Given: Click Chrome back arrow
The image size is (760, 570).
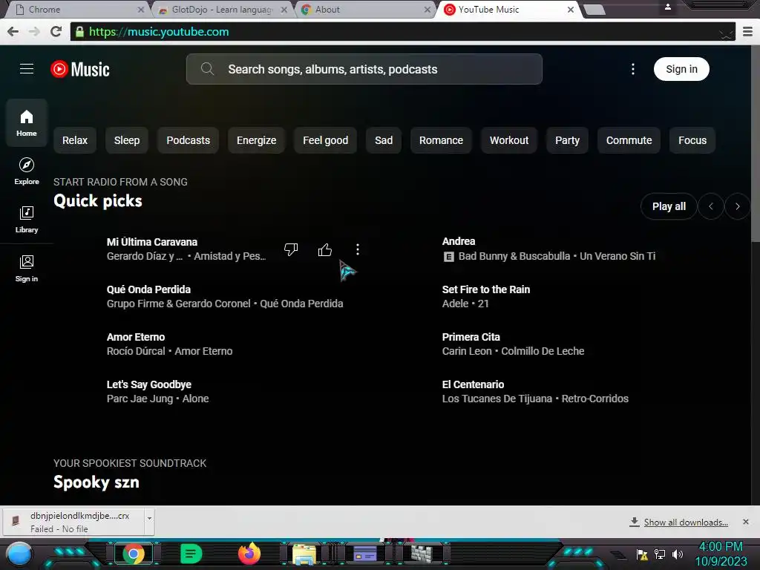Looking at the screenshot, I should click(x=13, y=31).
